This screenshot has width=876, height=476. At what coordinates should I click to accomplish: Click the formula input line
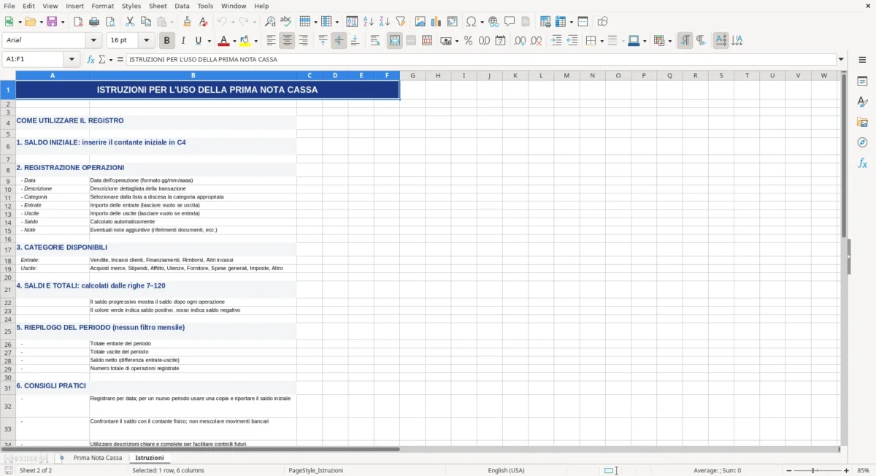(480, 59)
